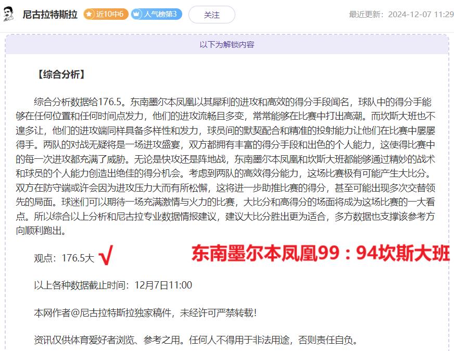
Task: Follow the author with 关注 button
Action: coord(212,15)
